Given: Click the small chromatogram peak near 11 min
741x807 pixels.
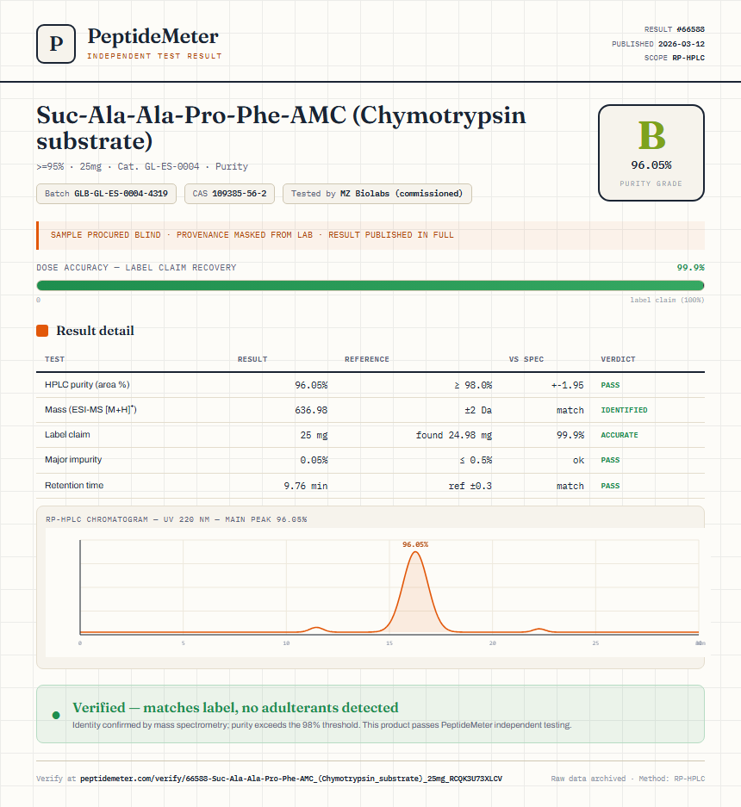Looking at the screenshot, I should pyautogui.click(x=317, y=629).
